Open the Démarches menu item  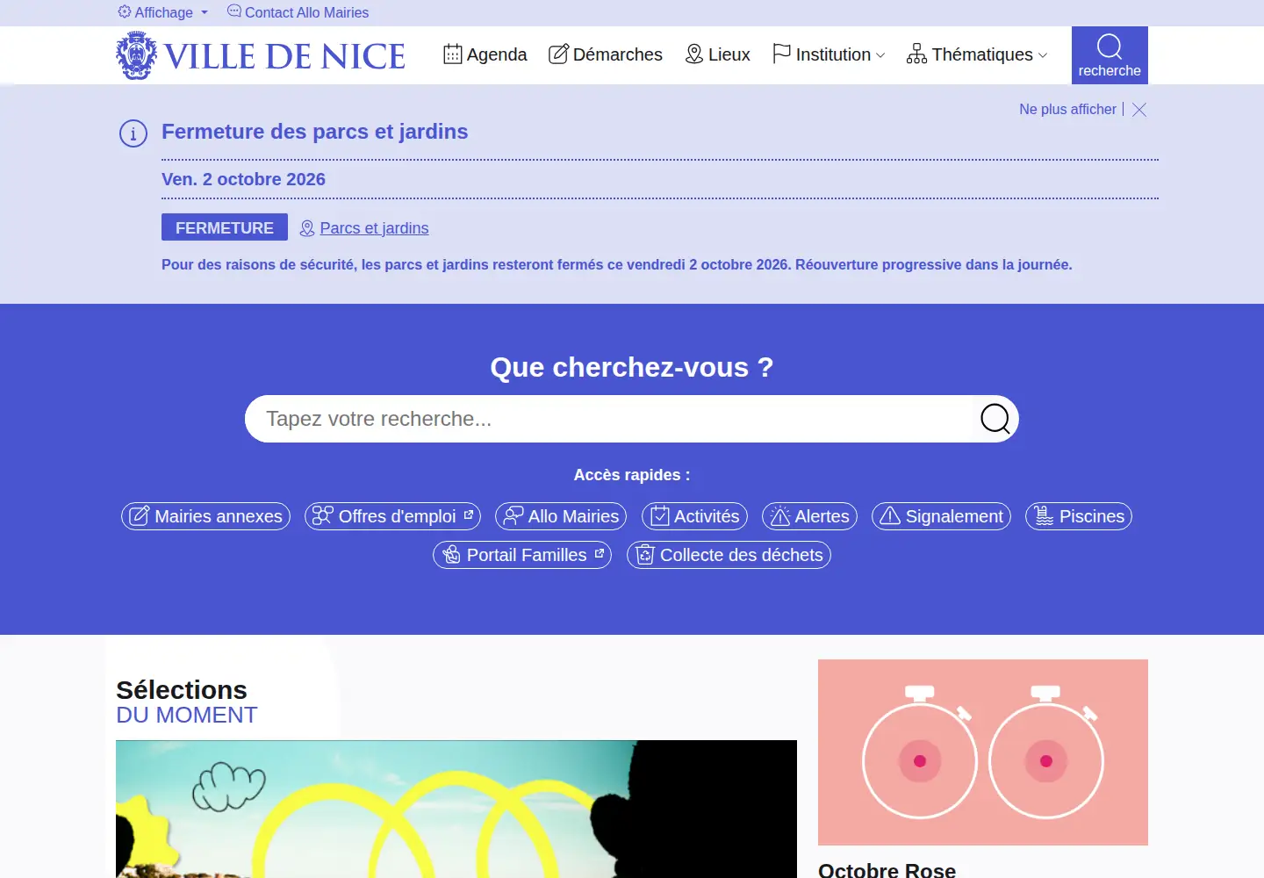606,54
